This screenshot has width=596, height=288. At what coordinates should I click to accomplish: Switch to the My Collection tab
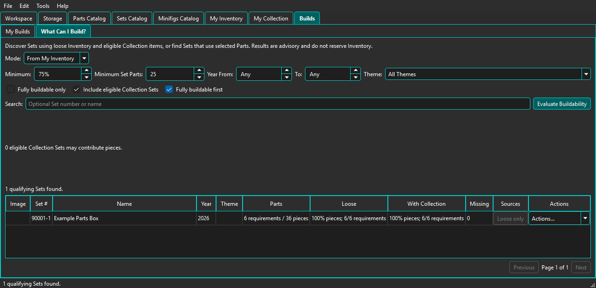271,19
